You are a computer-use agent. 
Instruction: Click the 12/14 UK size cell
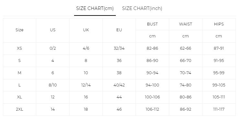pos(86,85)
